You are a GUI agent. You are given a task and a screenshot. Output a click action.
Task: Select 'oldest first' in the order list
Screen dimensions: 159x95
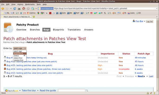[20, 58]
